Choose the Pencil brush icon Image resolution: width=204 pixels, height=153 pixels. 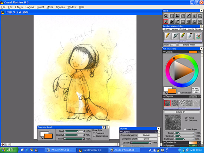pyautogui.click(x=168, y=36)
